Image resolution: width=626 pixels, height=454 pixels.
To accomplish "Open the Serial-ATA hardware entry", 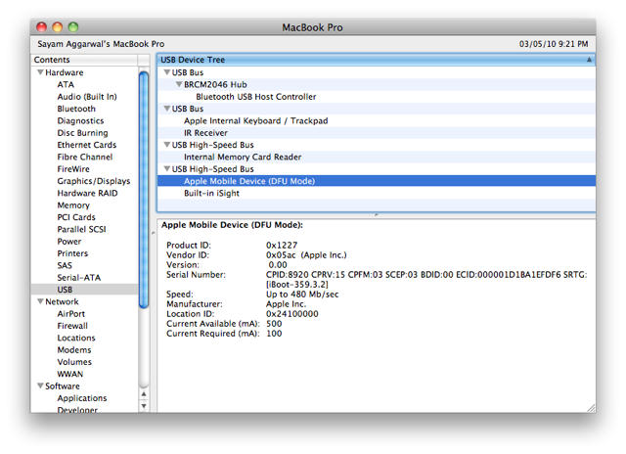I will click(78, 278).
